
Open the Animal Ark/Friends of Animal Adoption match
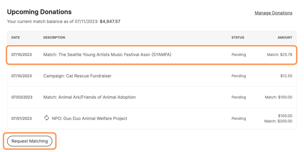click(x=89, y=97)
